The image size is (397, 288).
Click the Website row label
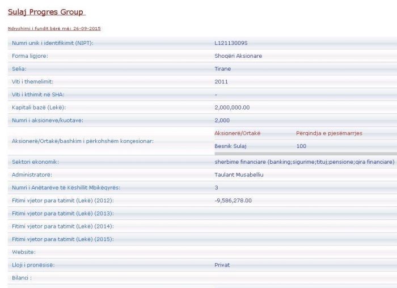24,252
